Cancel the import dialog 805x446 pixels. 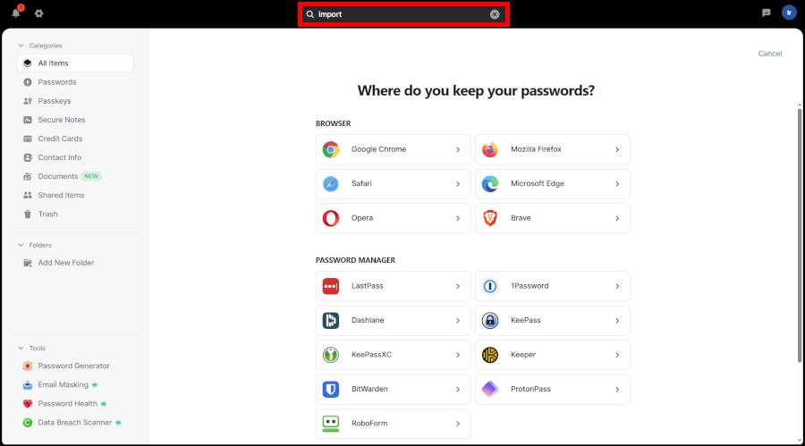769,54
